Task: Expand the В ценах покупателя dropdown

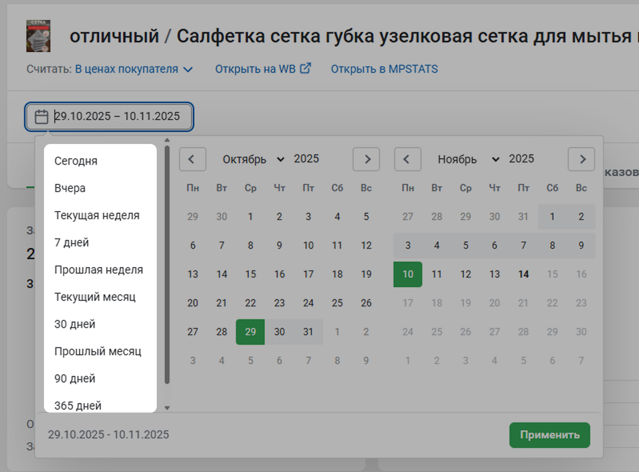Action: [x=134, y=69]
